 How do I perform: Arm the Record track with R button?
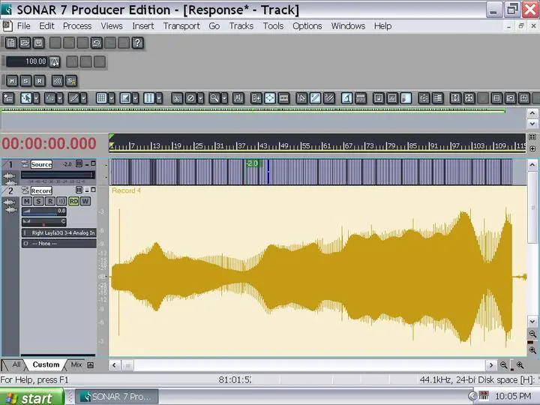click(x=50, y=201)
